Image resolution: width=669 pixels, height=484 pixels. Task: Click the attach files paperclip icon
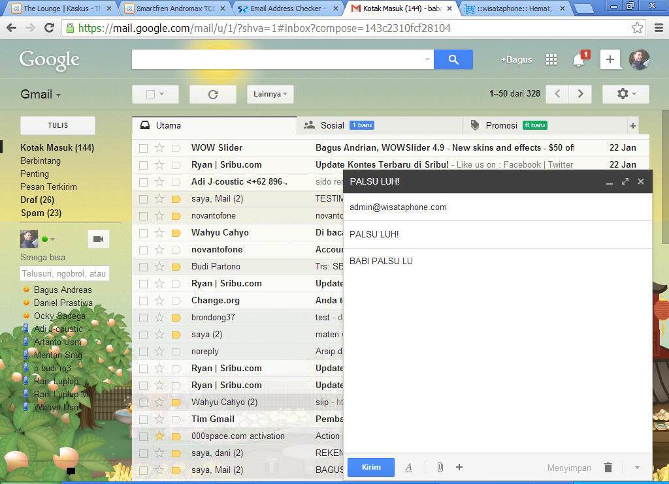(x=440, y=467)
